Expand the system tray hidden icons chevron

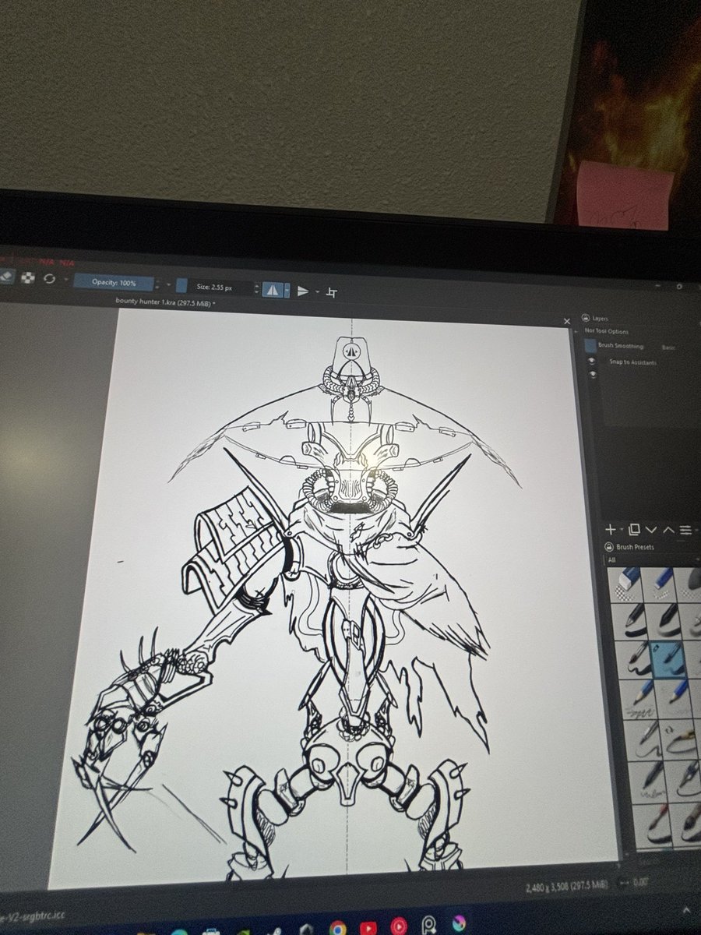[688, 909]
